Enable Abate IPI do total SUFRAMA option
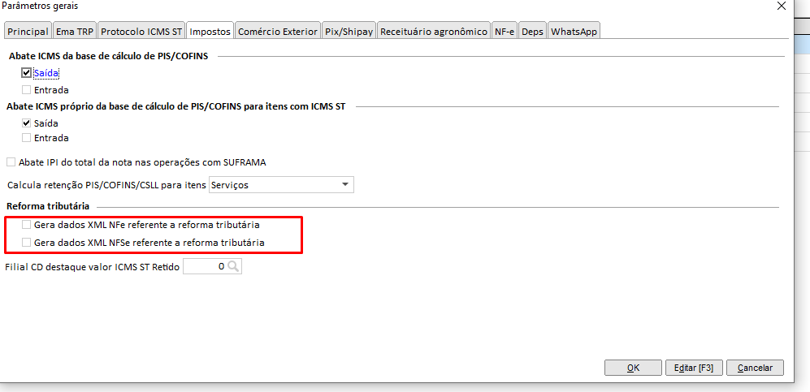 pos(11,162)
